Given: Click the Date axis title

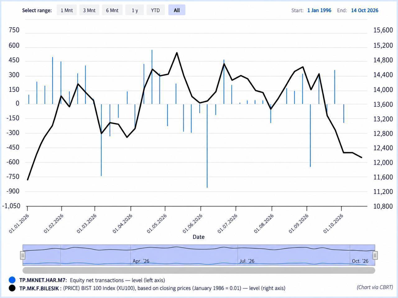Looking at the screenshot, I should (199, 237).
